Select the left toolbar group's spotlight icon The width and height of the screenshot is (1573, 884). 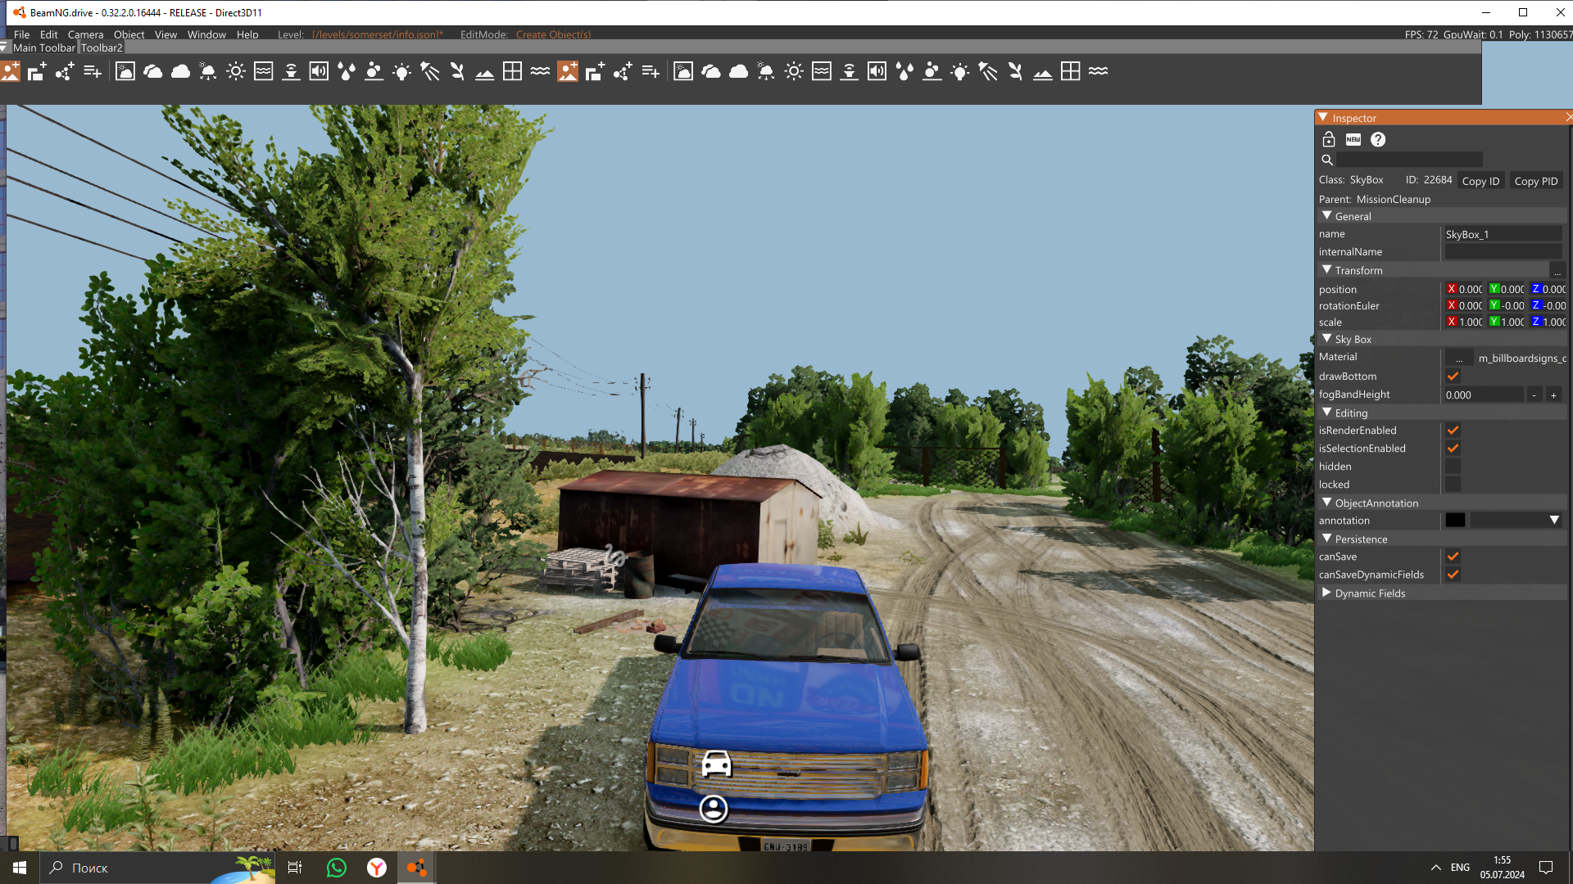[x=430, y=72]
